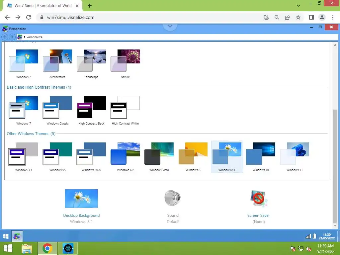Open a new browser tab
Viewport: 340px width, 255px height.
click(x=90, y=6)
